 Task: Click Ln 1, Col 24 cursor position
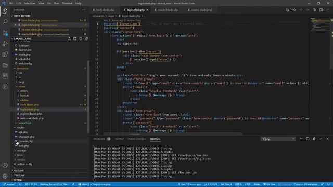click(x=210, y=184)
